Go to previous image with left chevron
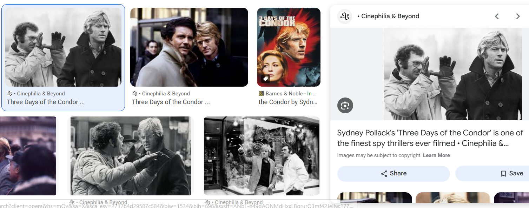 [x=497, y=16]
